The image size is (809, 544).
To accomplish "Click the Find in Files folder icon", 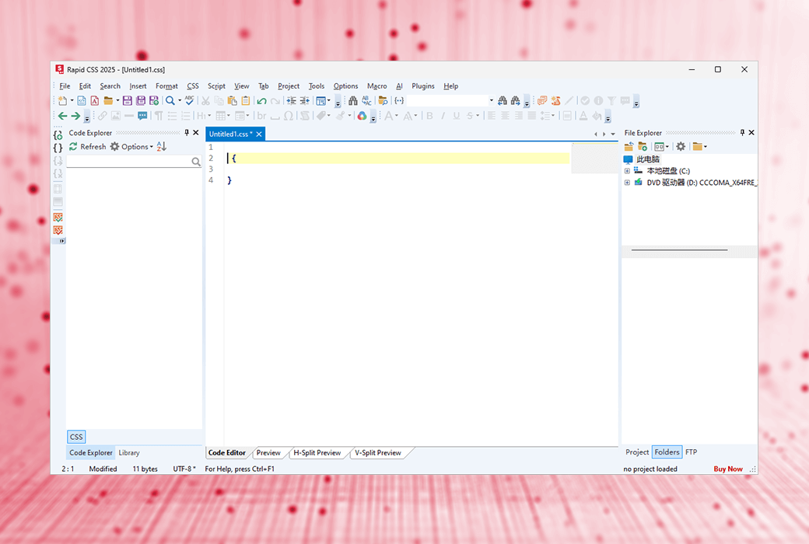I will click(x=383, y=100).
